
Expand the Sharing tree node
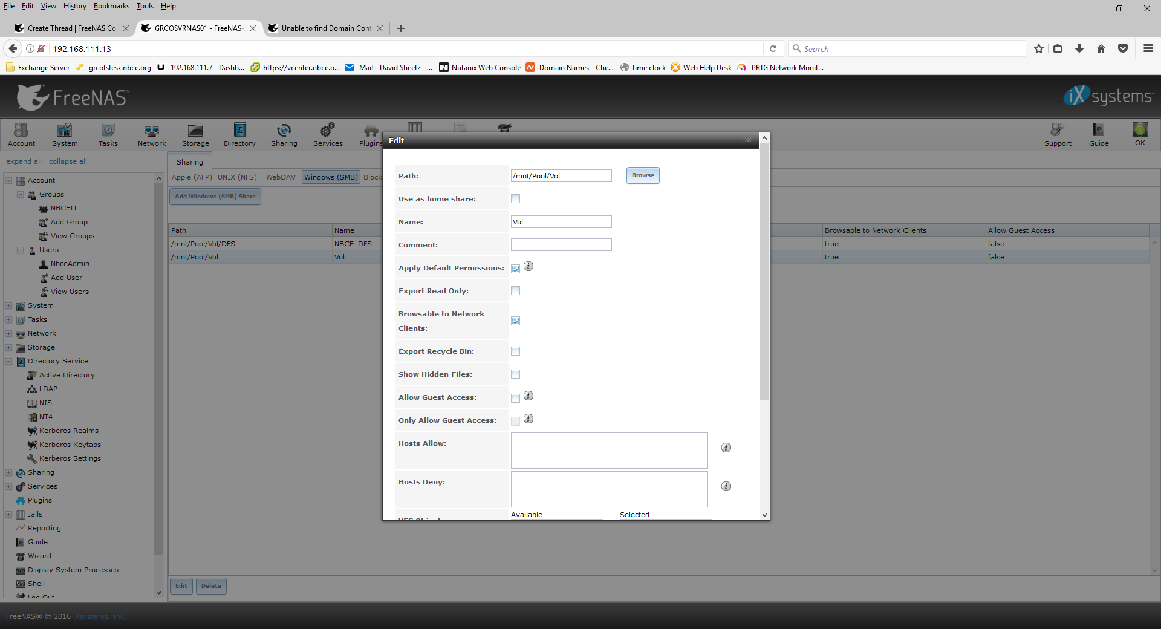9,472
